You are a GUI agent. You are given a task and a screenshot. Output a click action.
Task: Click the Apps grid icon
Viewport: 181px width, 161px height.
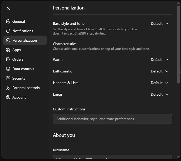click(x=8, y=50)
